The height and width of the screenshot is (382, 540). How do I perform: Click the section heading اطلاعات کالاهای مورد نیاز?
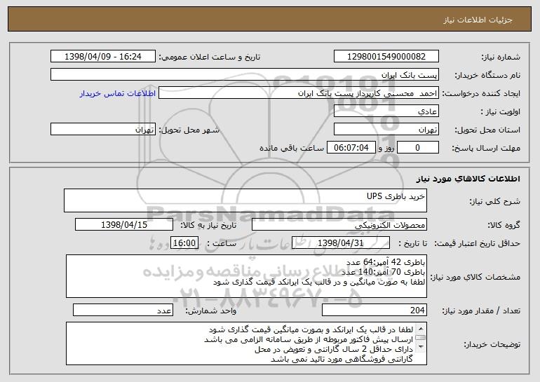click(x=468, y=179)
